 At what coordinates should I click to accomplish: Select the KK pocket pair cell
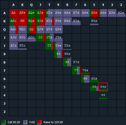click(x=23, y=21)
